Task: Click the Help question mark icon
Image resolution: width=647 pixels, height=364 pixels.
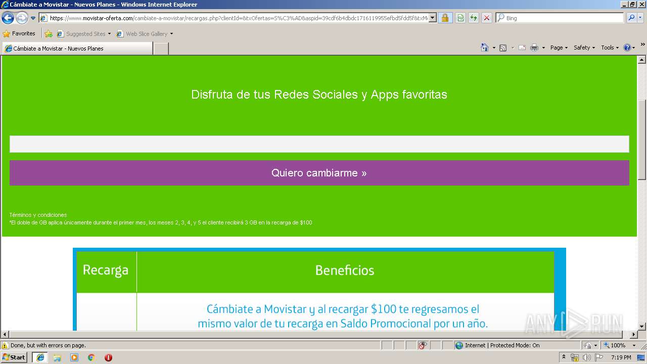Action: (627, 48)
